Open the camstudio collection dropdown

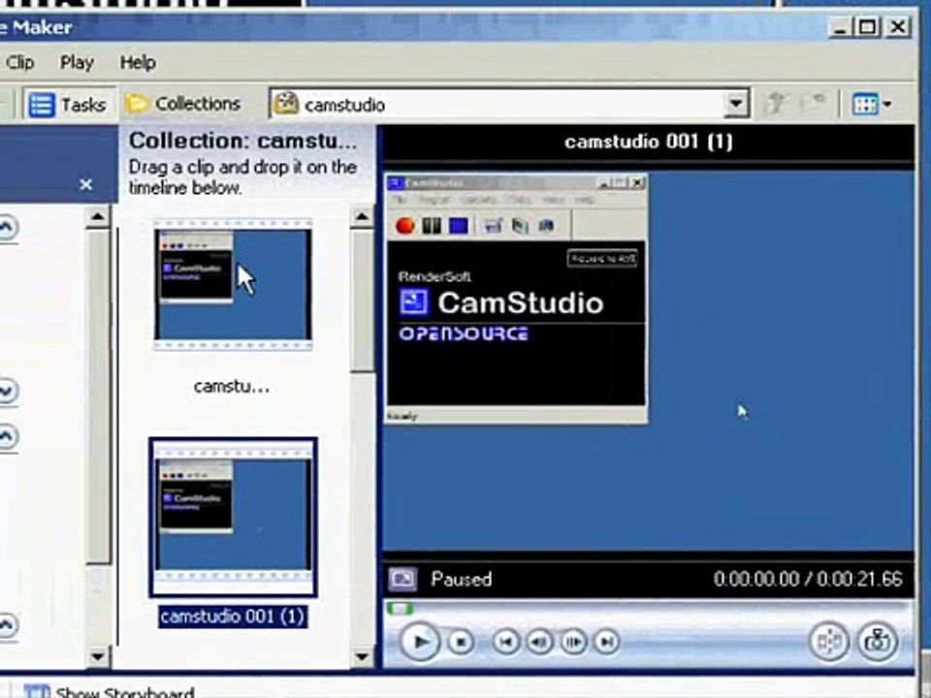(x=736, y=105)
